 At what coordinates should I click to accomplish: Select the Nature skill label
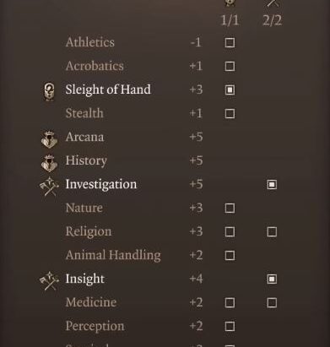[x=84, y=208]
